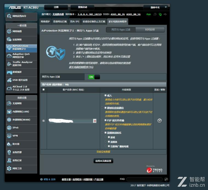Open Traffic Analyzer 流量分析 icon
208x190 pixels.
point(9,64)
